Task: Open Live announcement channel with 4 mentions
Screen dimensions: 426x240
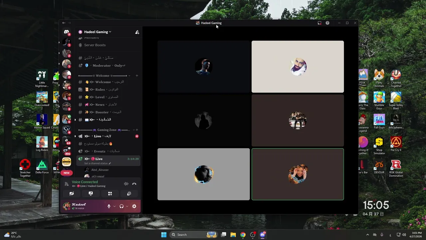Action: pos(108,136)
